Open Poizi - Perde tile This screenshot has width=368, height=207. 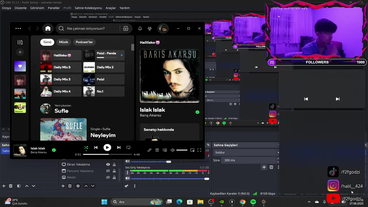point(104,55)
